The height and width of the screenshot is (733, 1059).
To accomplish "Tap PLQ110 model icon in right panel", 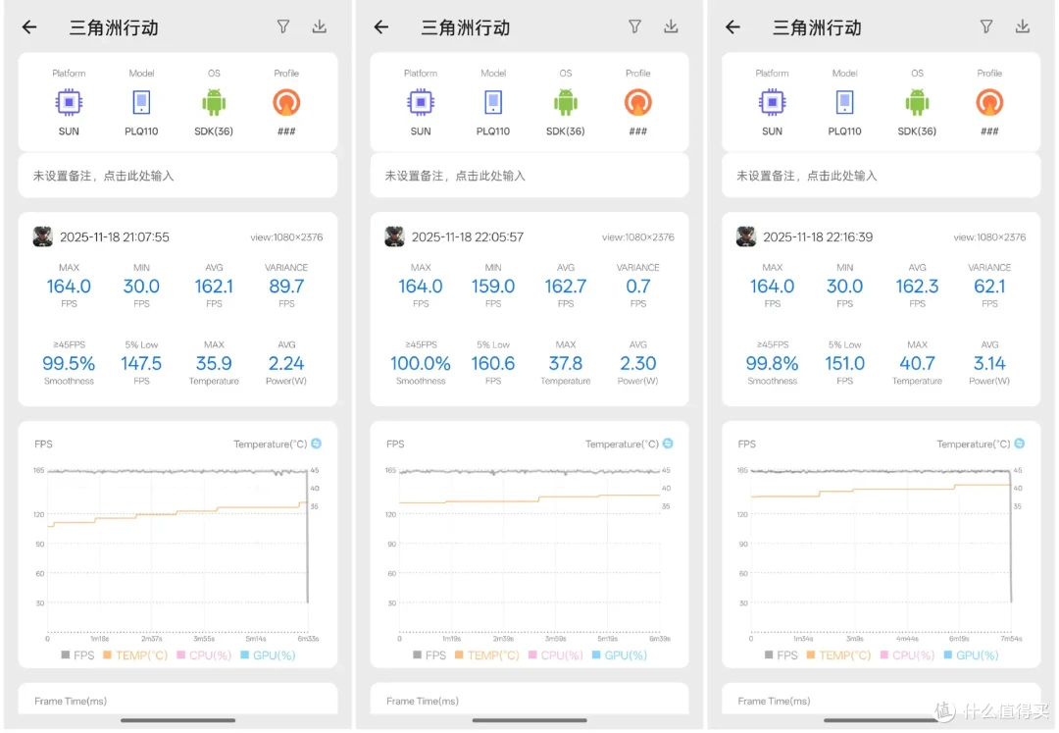I will (x=845, y=103).
